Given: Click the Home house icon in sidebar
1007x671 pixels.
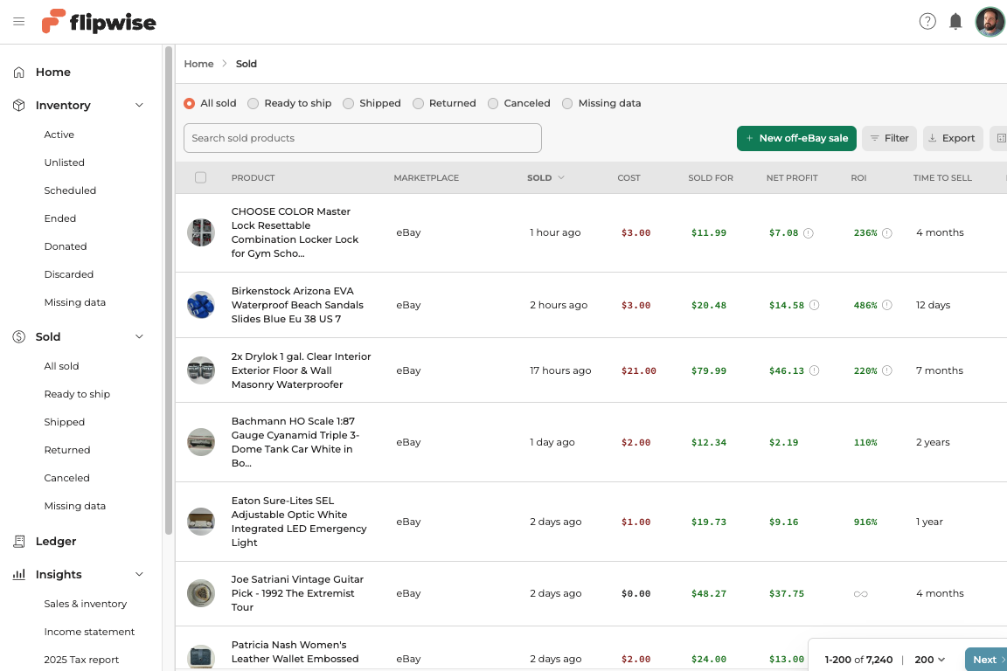Looking at the screenshot, I should click(19, 72).
